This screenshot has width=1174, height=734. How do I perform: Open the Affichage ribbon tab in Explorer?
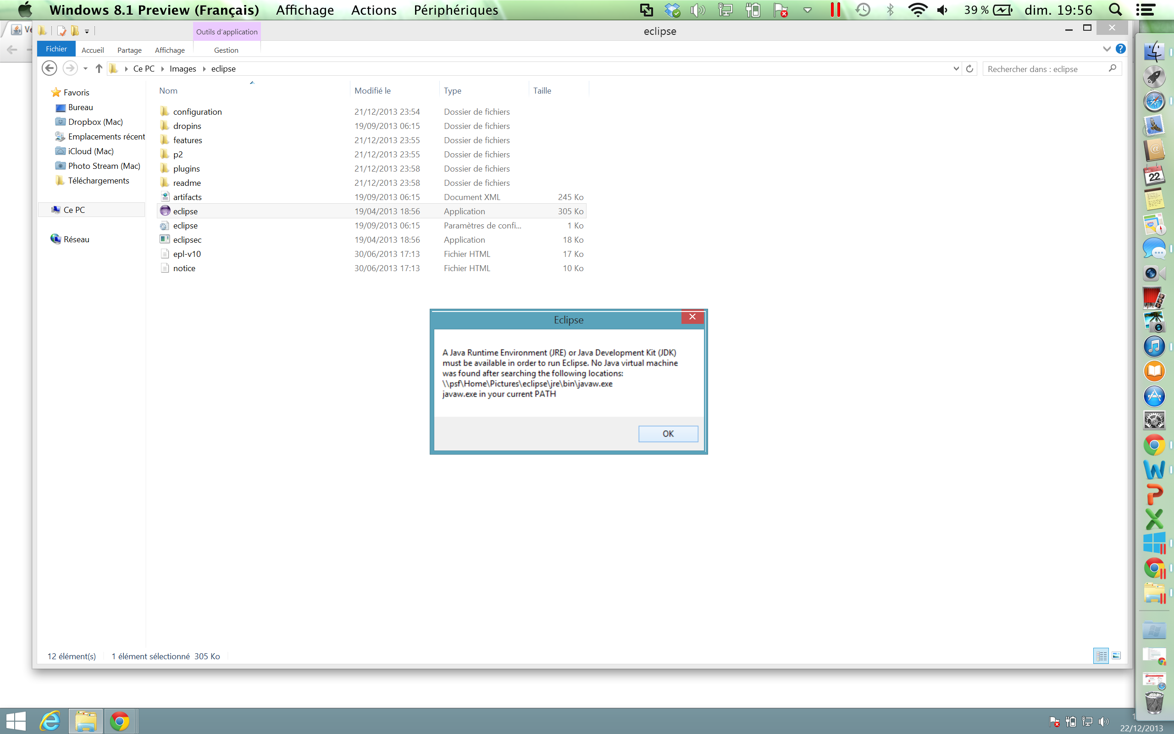[x=170, y=50]
